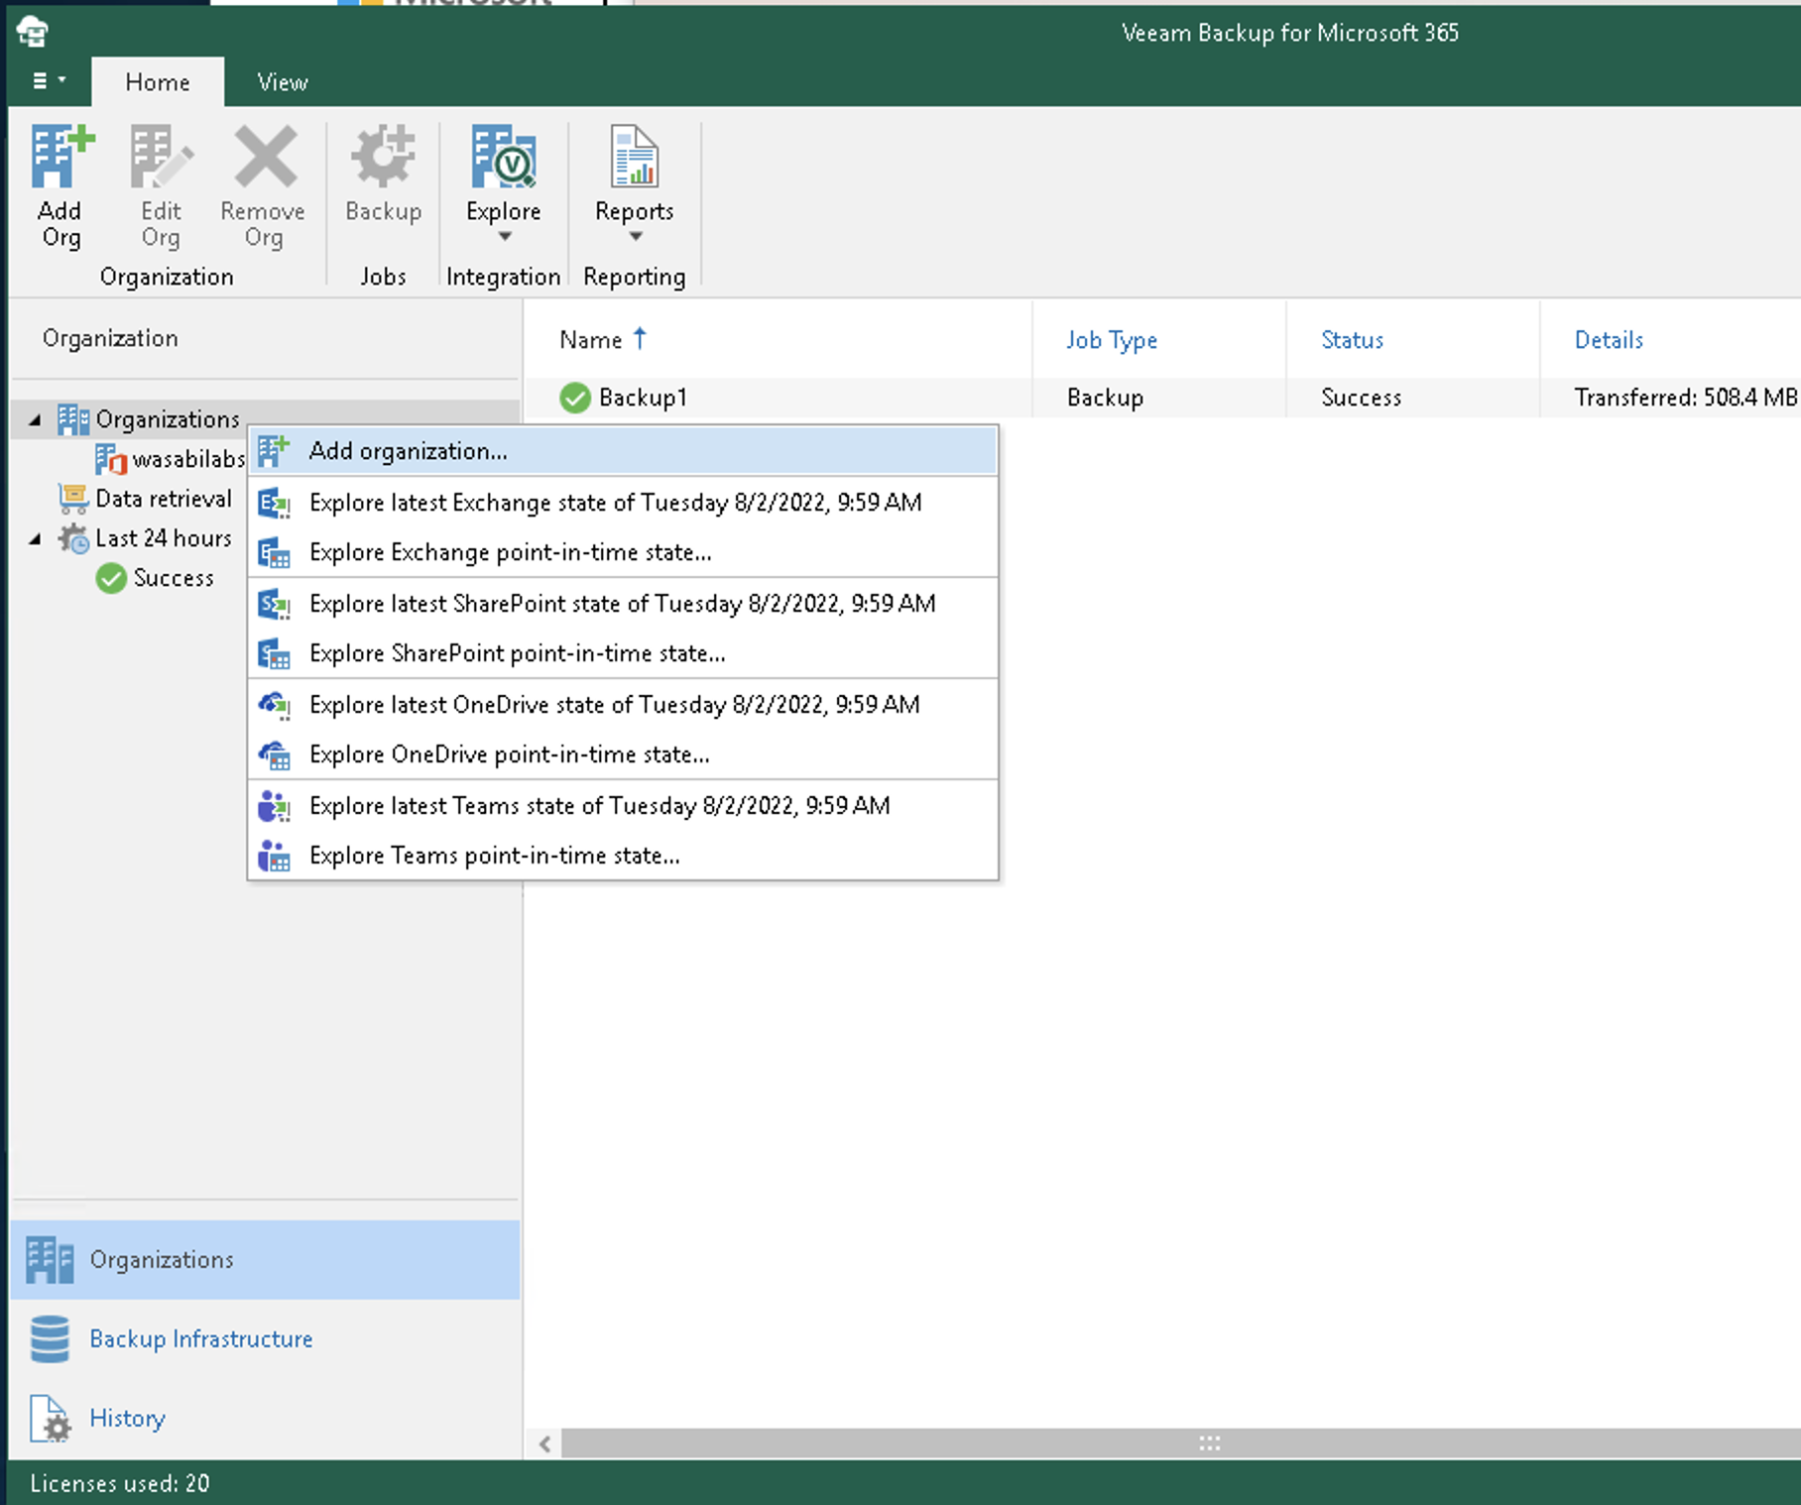Open the Explore integration icon
Screen dimensions: 1801x1505
coord(504,157)
